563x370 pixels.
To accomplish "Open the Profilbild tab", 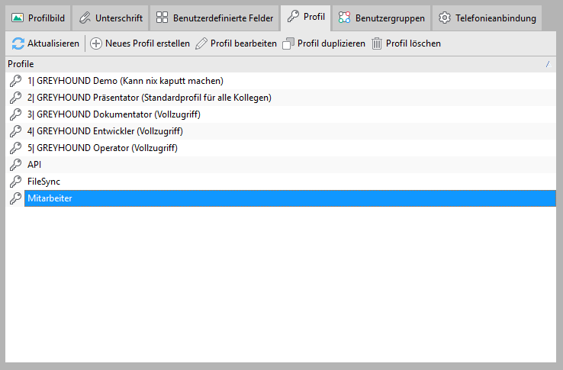I will (x=38, y=18).
